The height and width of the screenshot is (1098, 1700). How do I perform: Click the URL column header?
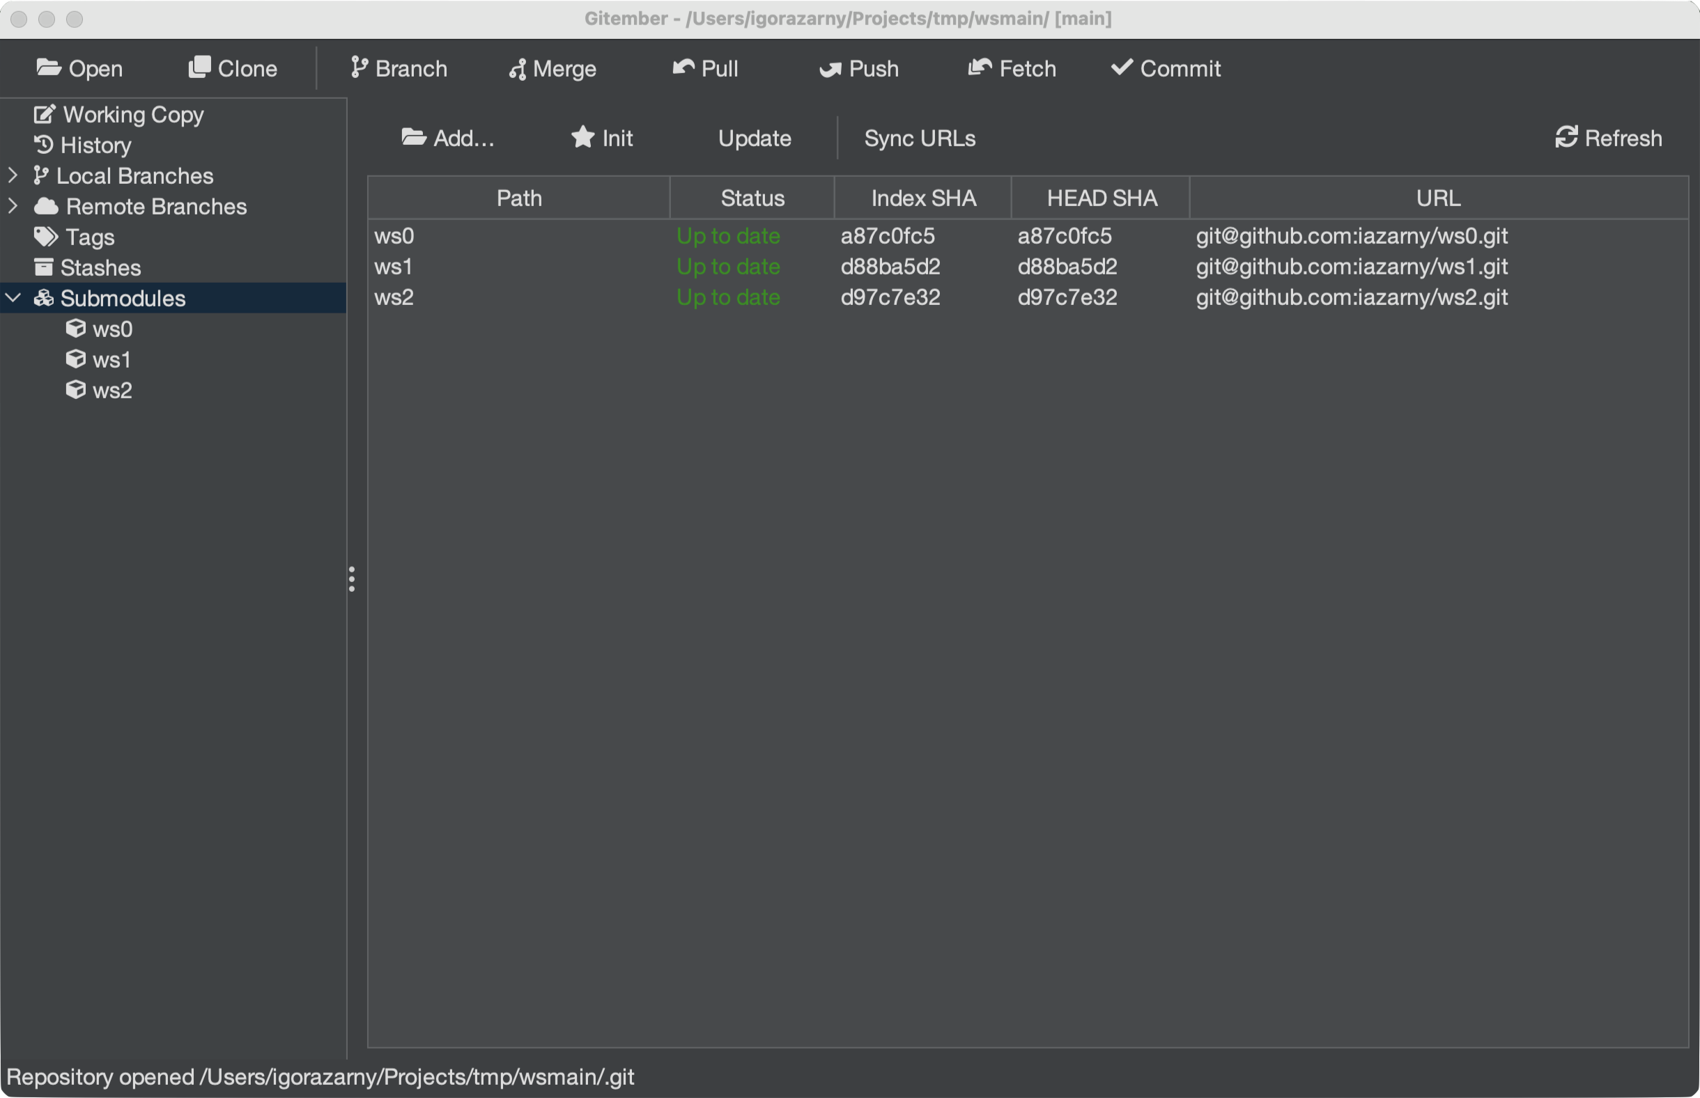(1439, 198)
